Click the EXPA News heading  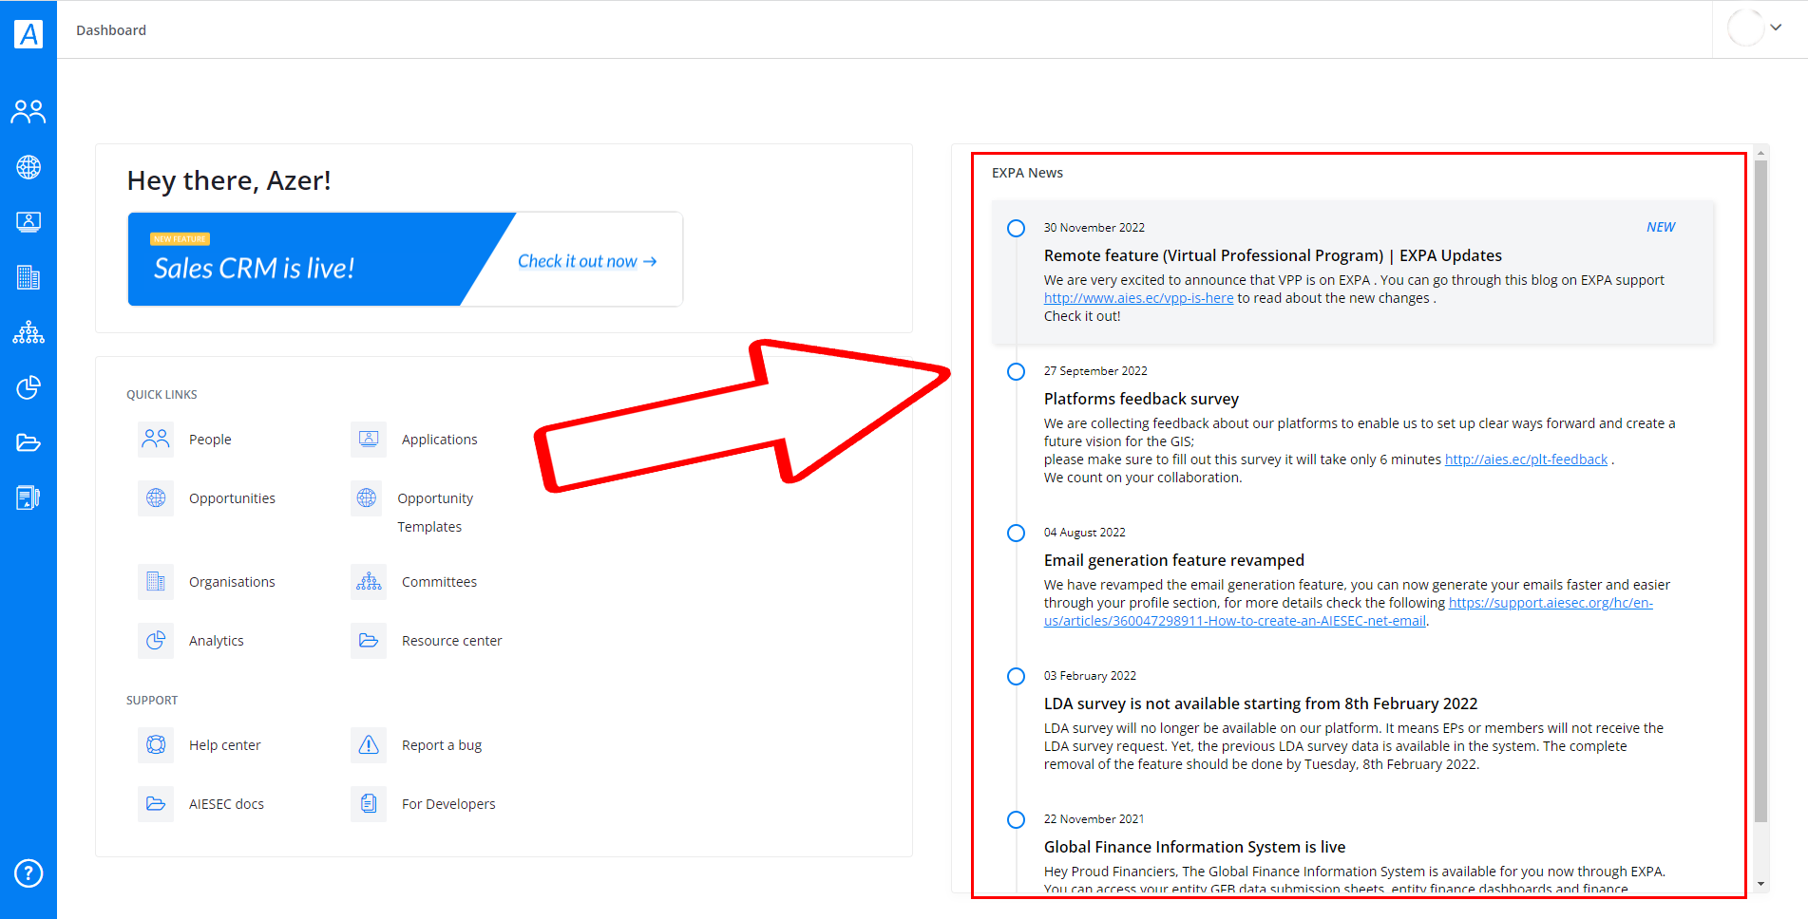tap(1027, 173)
